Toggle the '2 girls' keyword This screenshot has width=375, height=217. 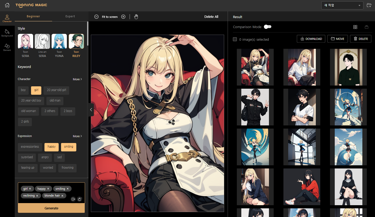25,122
